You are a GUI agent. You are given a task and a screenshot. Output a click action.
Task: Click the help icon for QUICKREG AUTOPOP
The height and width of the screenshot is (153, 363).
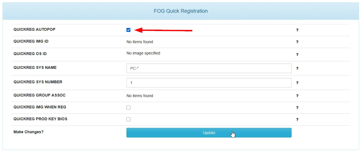point(297,30)
